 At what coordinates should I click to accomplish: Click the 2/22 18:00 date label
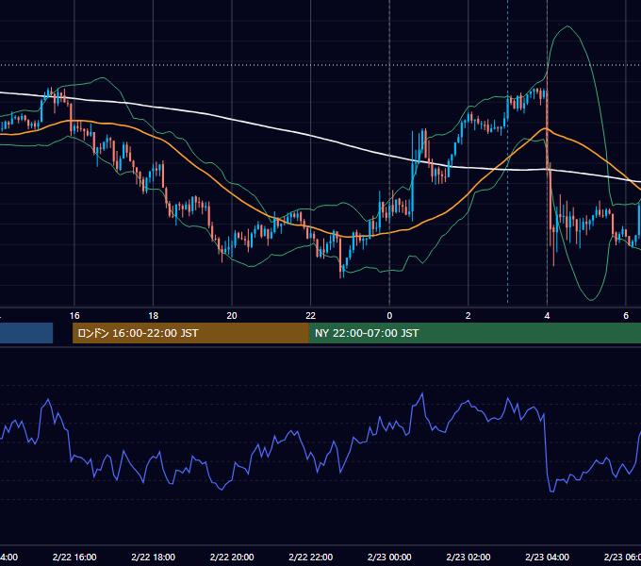154,558
